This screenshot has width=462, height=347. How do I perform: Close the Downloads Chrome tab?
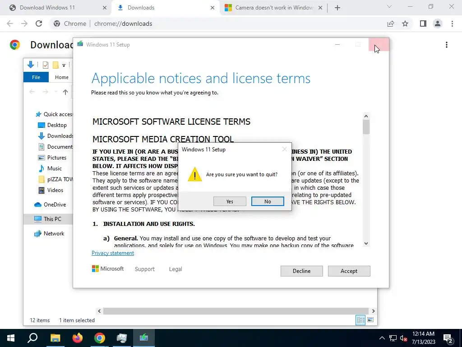(x=213, y=8)
